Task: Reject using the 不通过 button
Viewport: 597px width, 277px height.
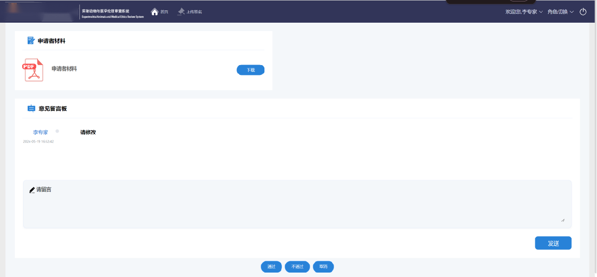Action: [x=297, y=267]
